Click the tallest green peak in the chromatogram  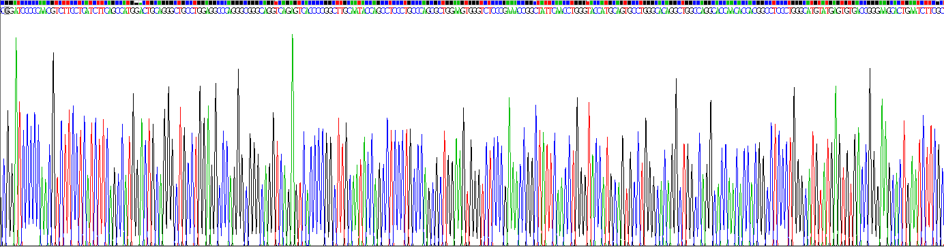(x=293, y=139)
